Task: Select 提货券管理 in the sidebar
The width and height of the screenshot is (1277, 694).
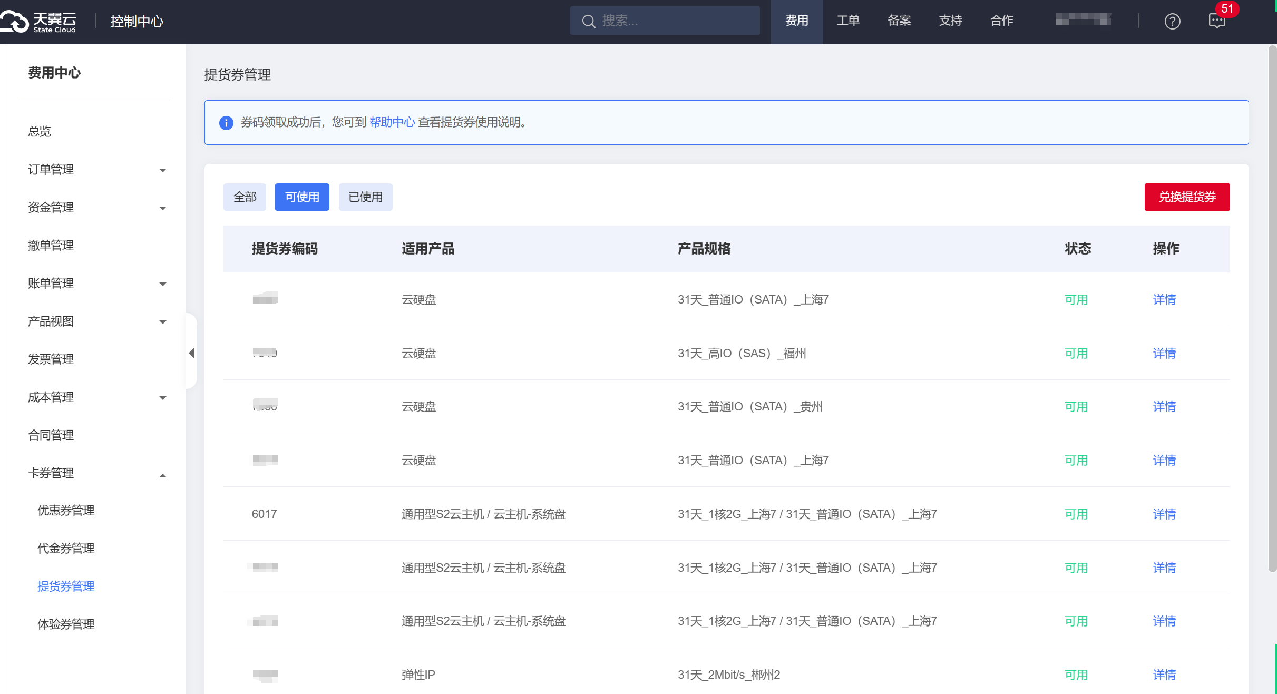Action: [x=66, y=587]
